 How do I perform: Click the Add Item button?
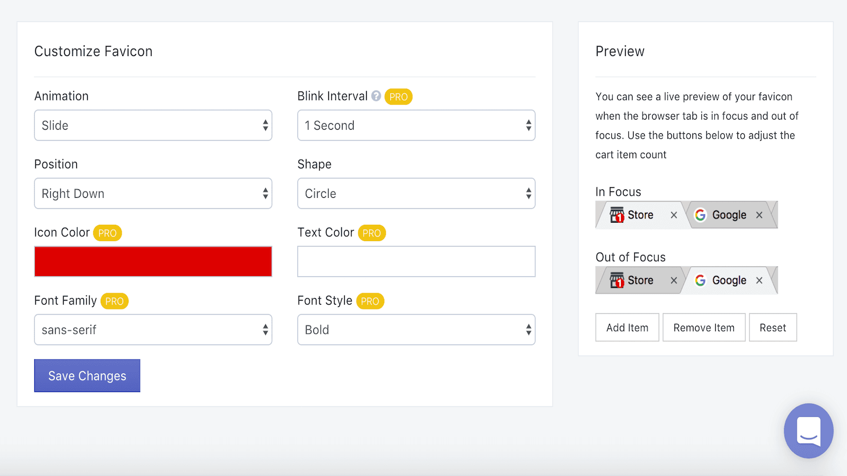(x=627, y=328)
